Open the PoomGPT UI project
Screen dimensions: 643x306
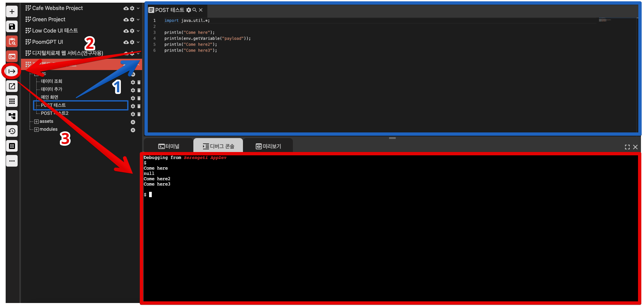(x=48, y=42)
